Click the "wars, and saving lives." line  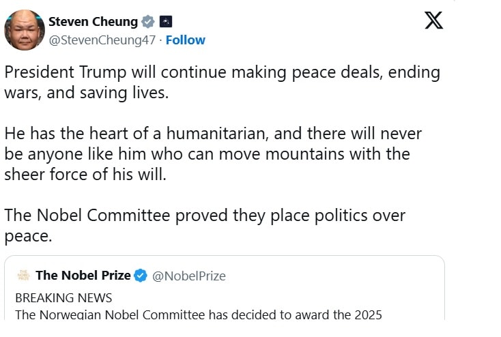tap(86, 93)
